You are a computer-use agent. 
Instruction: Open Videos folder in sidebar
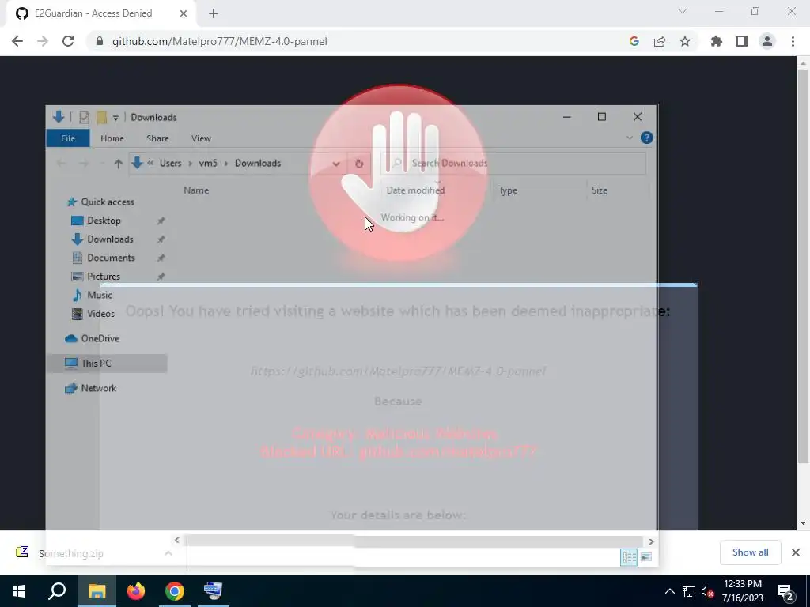100,313
